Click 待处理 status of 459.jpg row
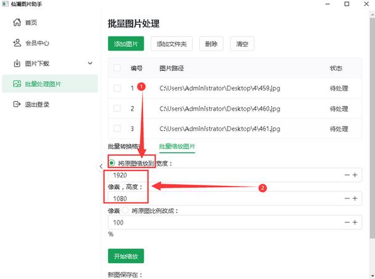 [x=339, y=89]
